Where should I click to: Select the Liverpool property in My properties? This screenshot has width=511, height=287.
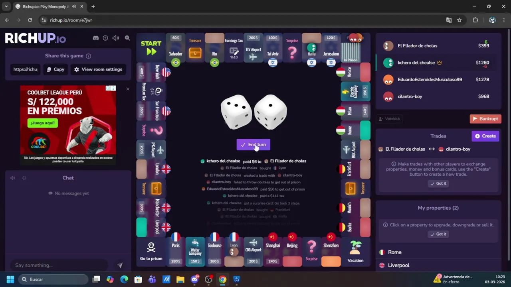(x=438, y=265)
